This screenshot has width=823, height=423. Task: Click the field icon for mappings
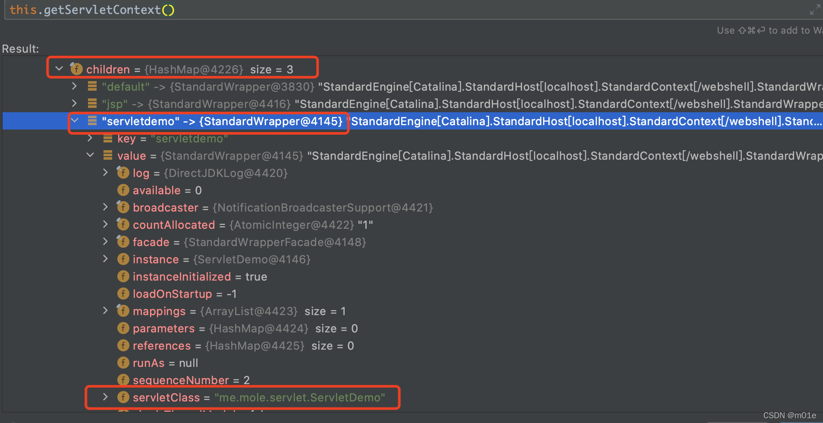tap(123, 311)
